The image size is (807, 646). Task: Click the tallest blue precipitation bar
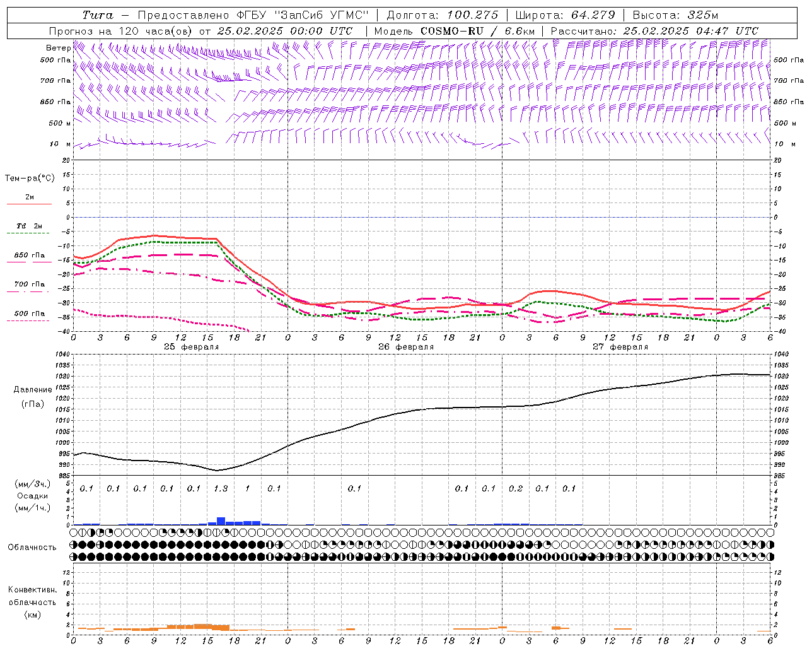221,521
